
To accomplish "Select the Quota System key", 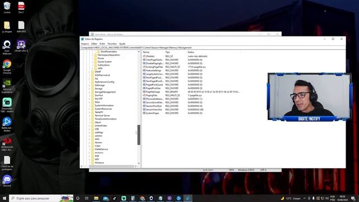I will [105, 62].
